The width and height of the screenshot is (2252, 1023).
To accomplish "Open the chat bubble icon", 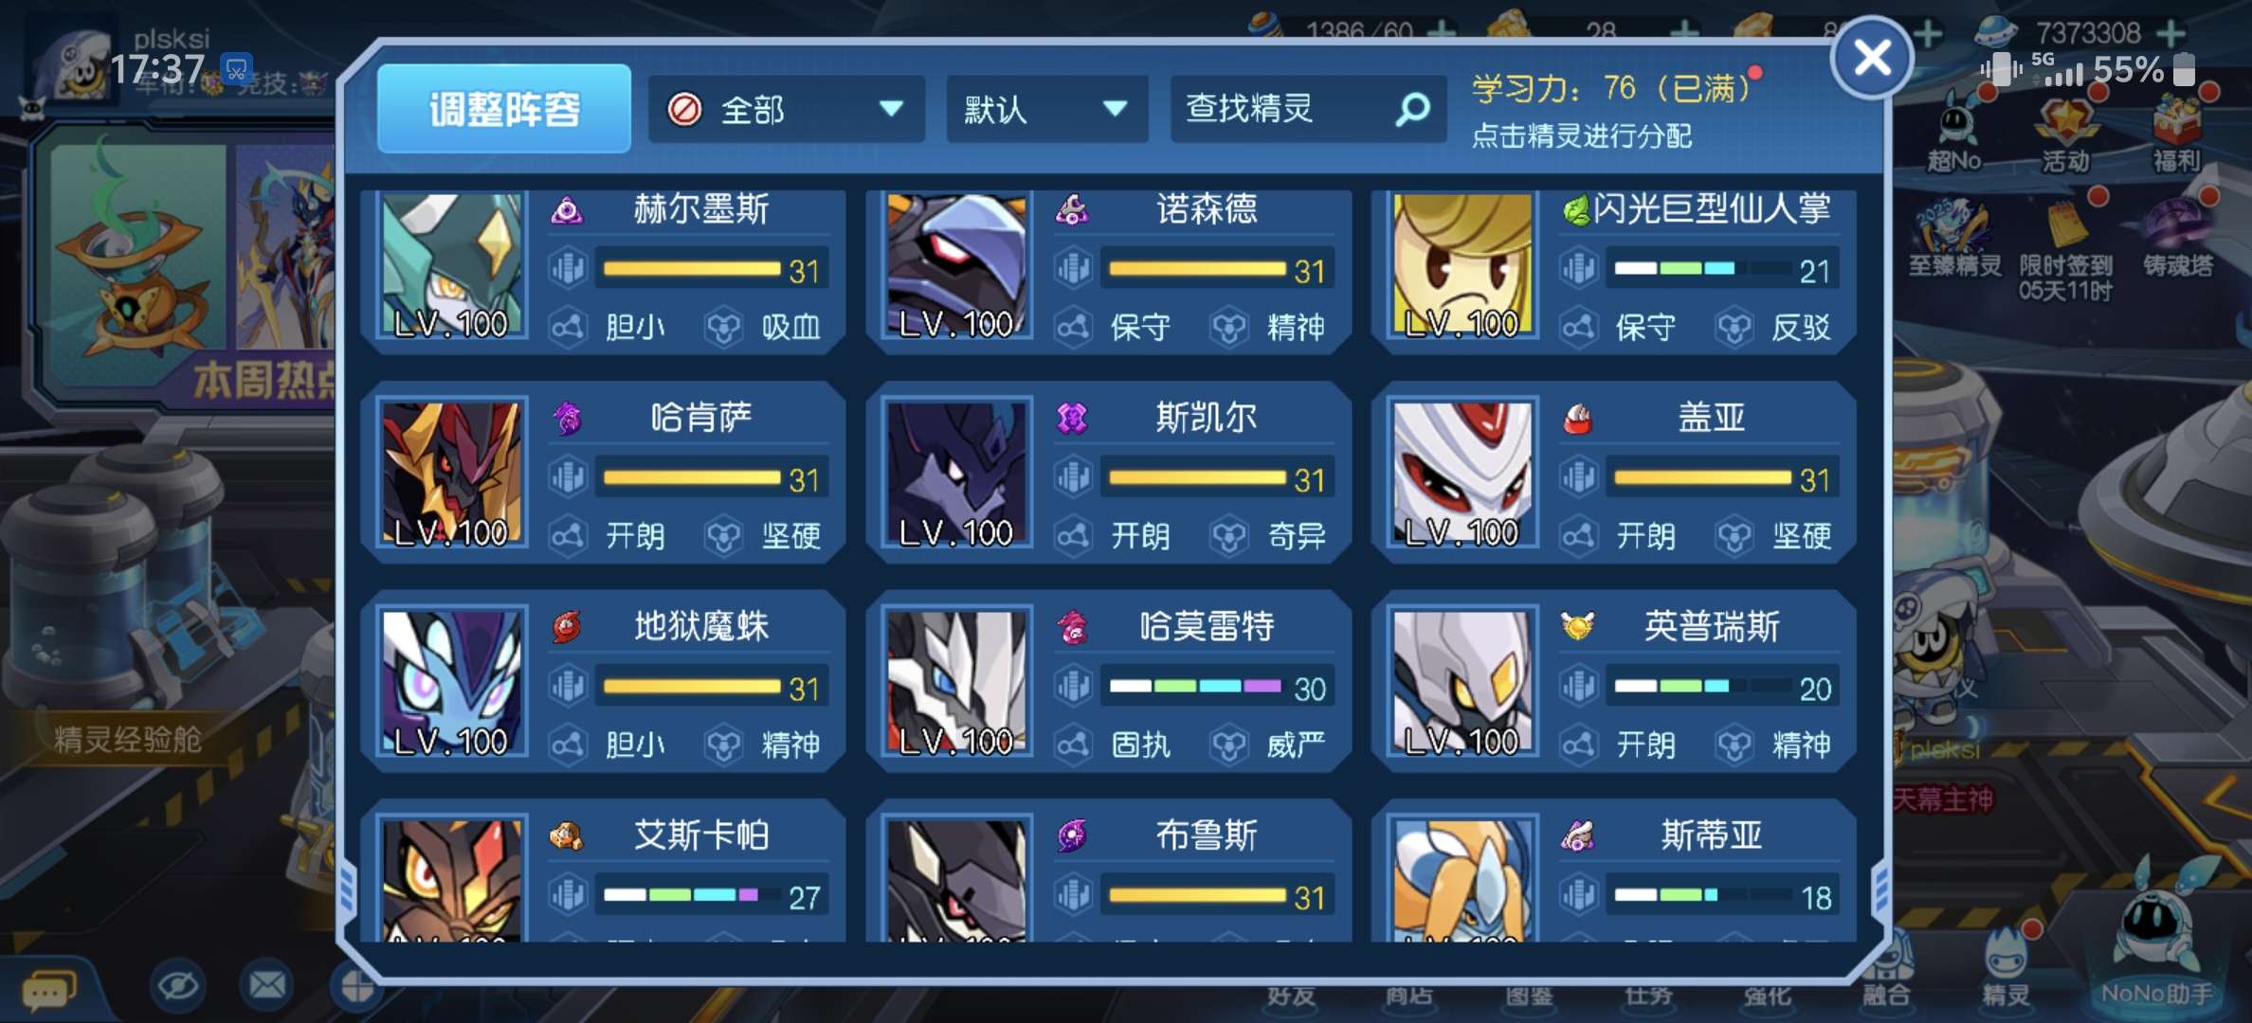I will coord(48,990).
